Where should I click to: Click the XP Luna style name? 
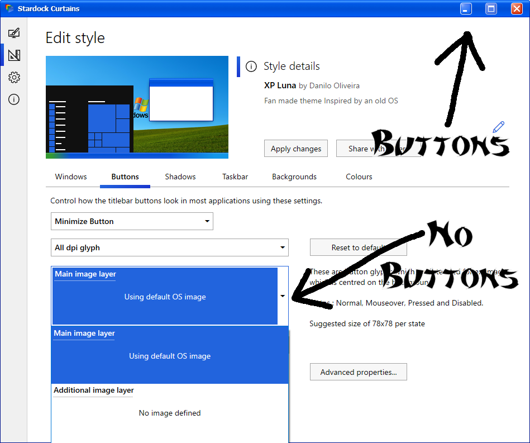pyautogui.click(x=280, y=85)
